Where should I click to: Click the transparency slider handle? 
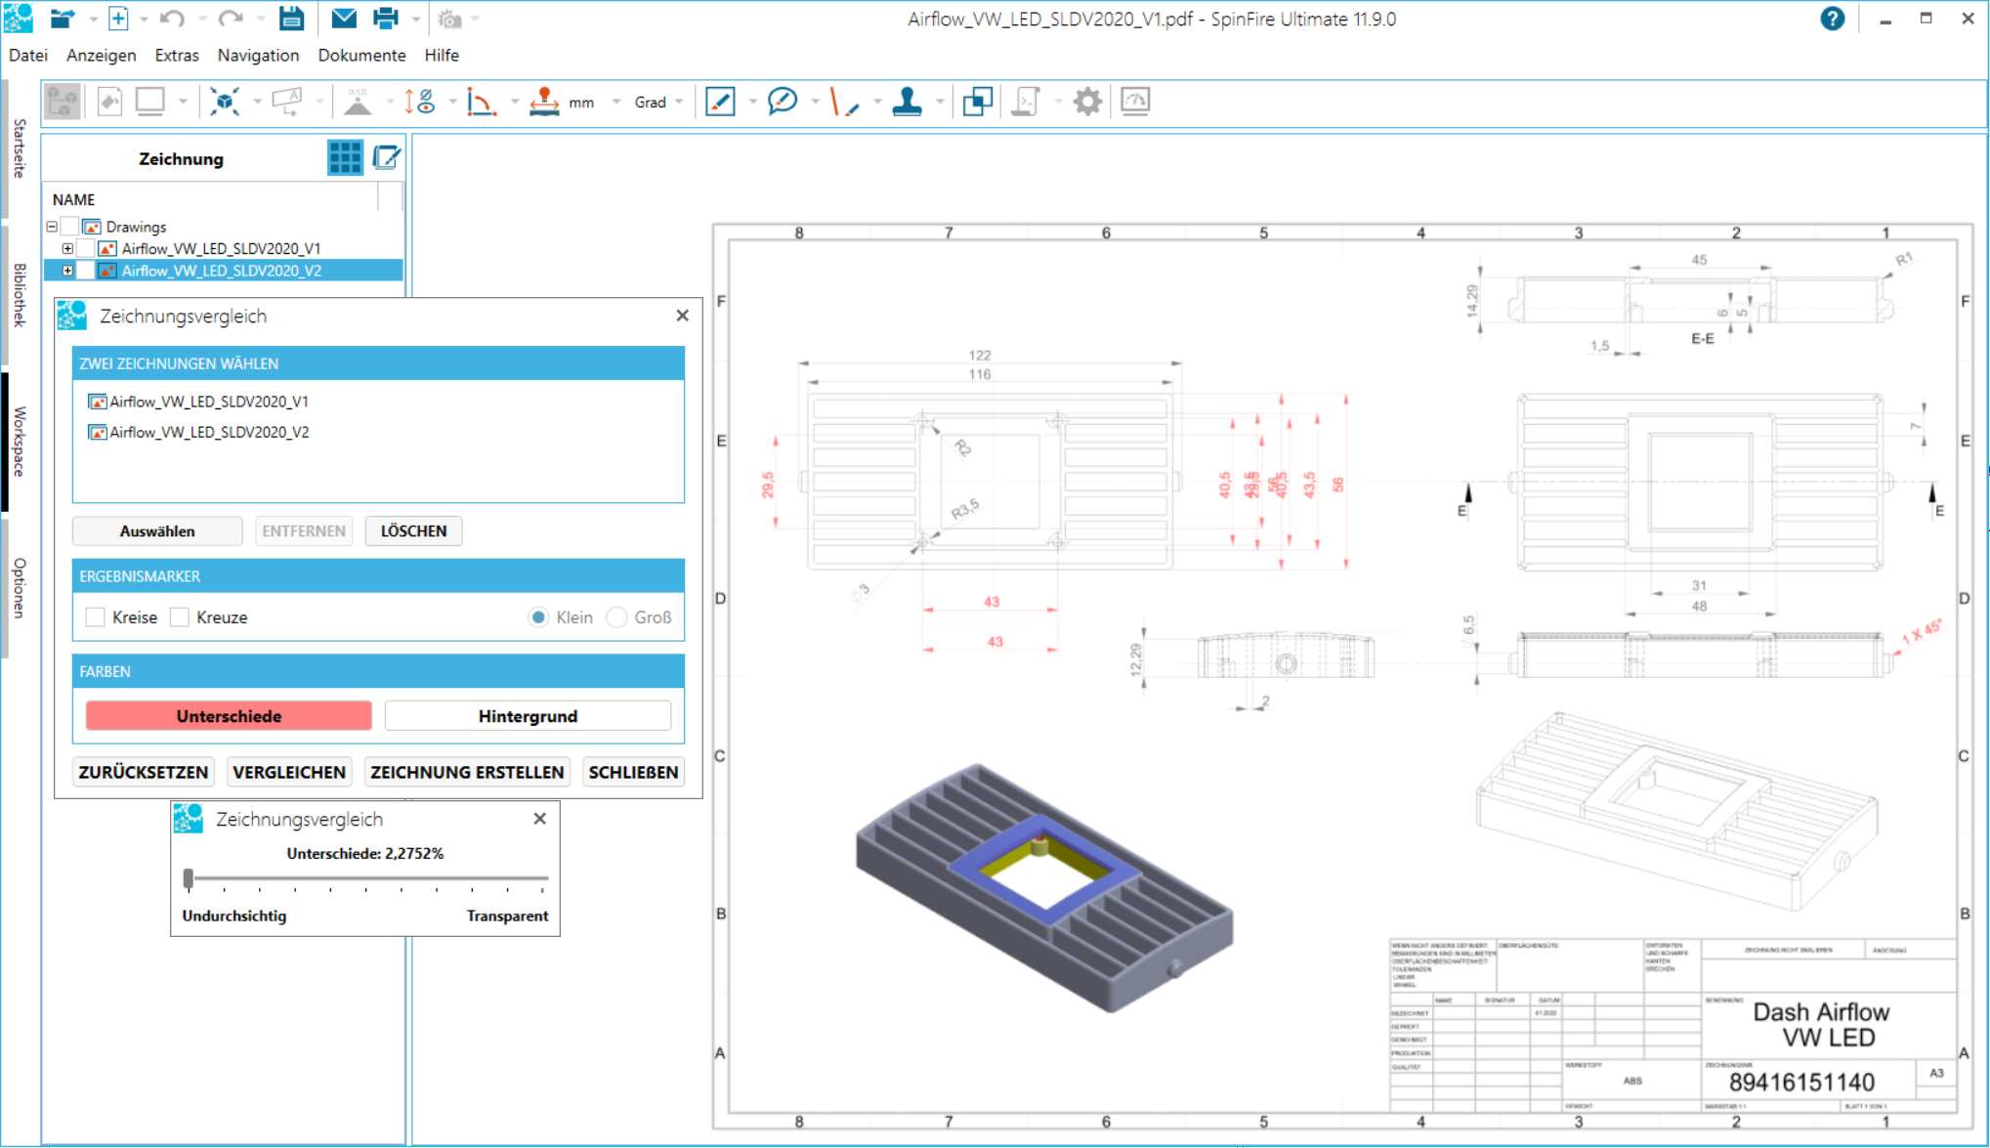[x=189, y=878]
